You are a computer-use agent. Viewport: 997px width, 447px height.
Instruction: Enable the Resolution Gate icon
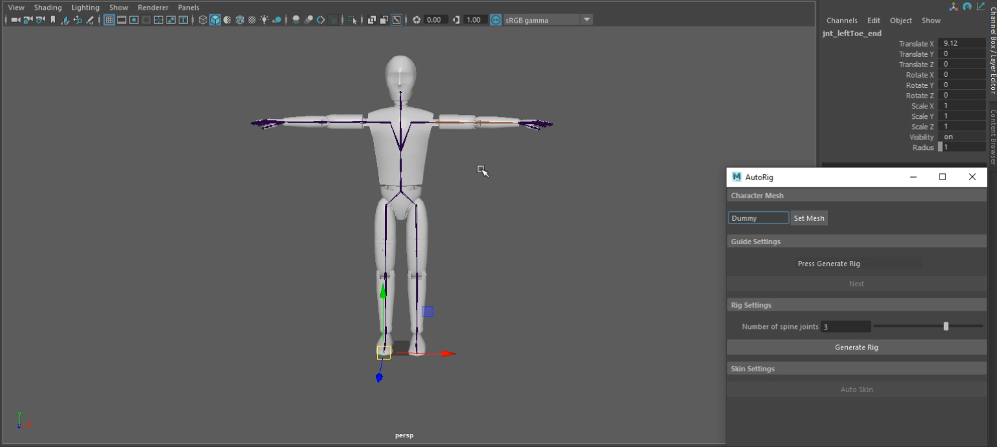point(134,19)
